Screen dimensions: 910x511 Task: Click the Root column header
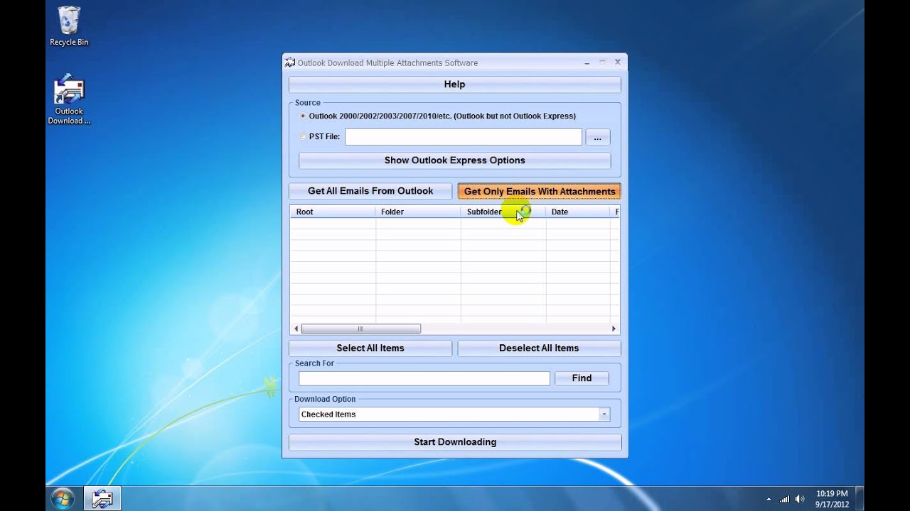[333, 211]
